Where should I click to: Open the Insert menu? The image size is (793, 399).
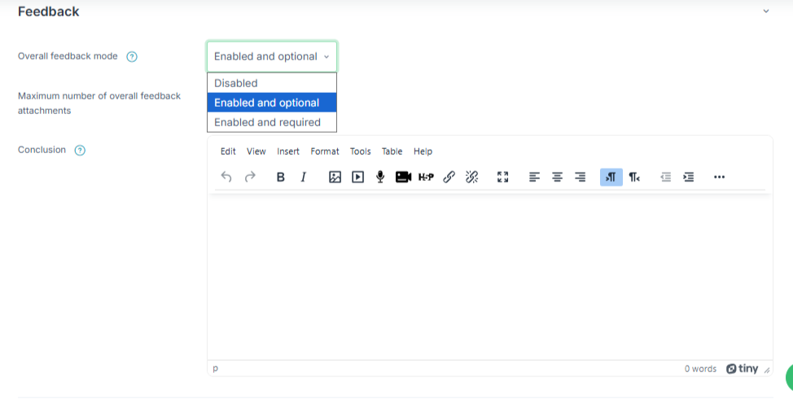coord(287,151)
